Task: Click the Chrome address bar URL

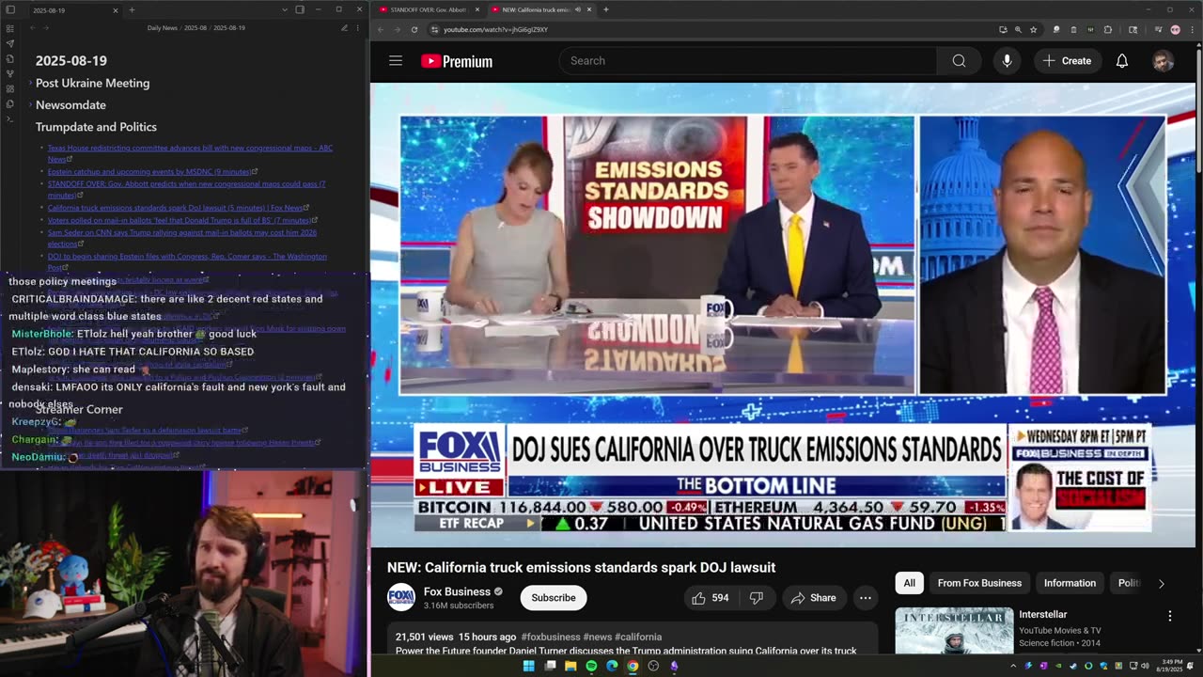Action: (x=495, y=29)
